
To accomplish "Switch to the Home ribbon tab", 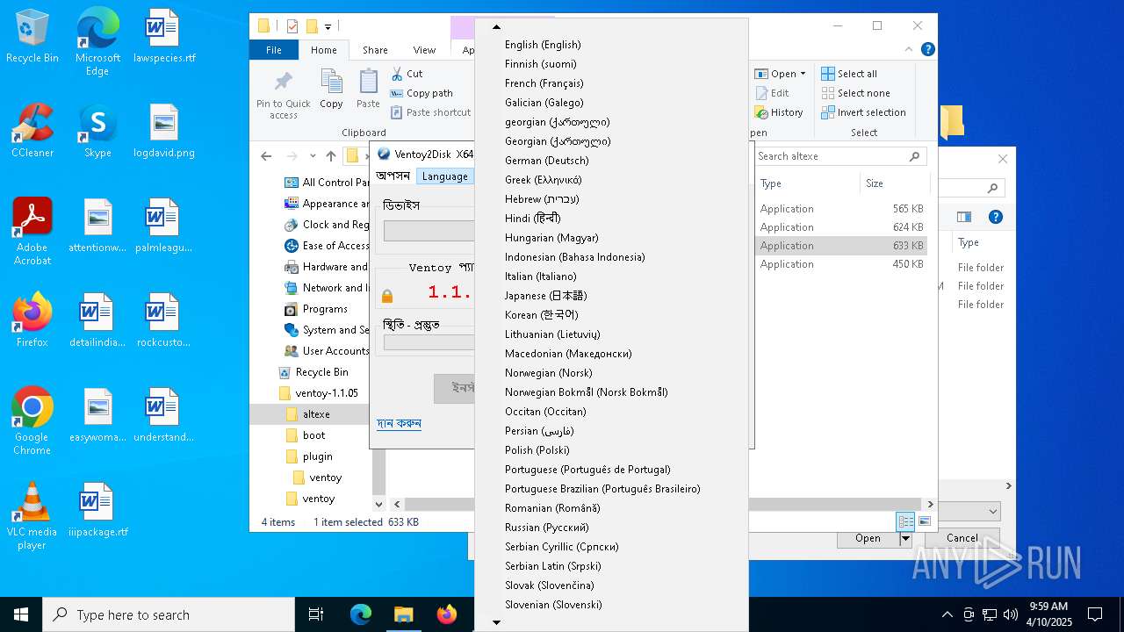I will pyautogui.click(x=323, y=50).
